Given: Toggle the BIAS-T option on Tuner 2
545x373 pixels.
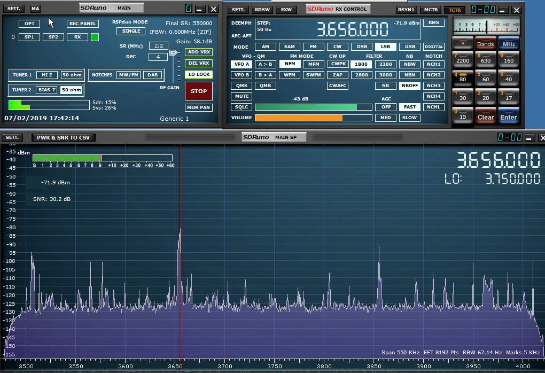Looking at the screenshot, I should [x=46, y=90].
